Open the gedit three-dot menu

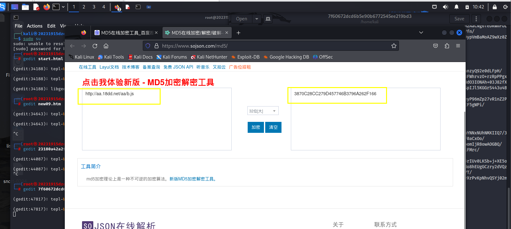476,19
